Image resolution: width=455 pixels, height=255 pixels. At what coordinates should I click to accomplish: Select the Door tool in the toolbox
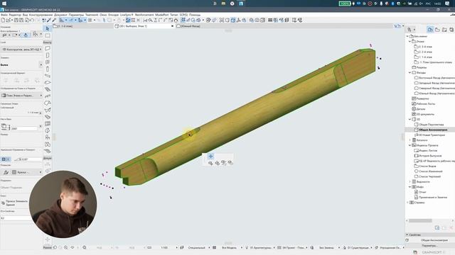point(48,55)
